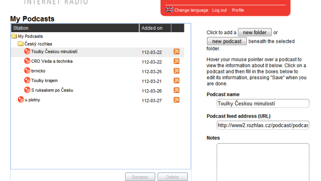Click the My Podcasts page heading
The image size is (321, 181).
(x=33, y=19)
